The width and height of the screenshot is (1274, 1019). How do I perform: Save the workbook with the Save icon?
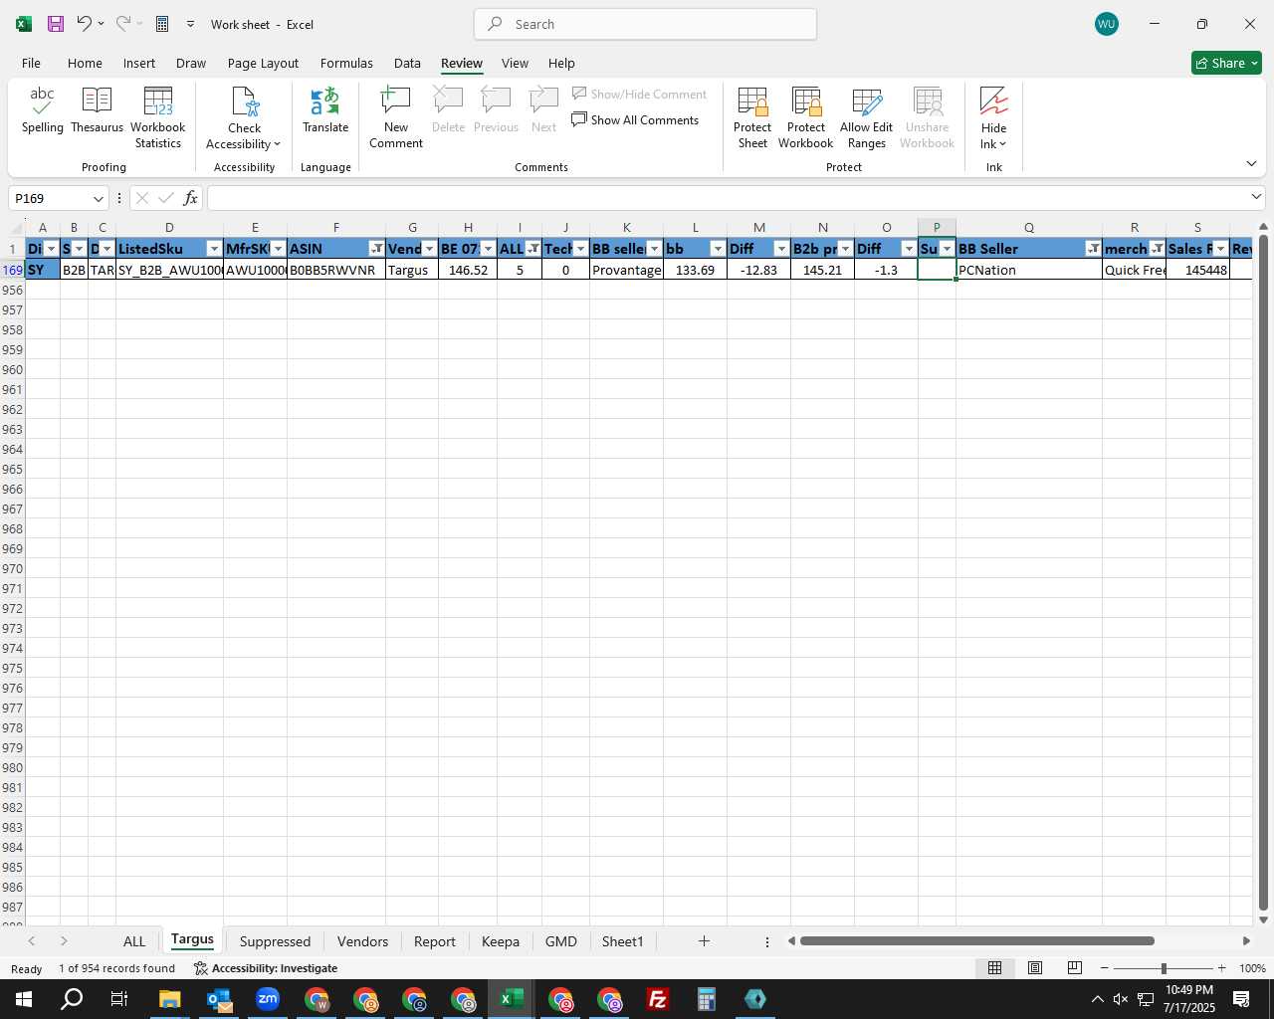(x=56, y=24)
